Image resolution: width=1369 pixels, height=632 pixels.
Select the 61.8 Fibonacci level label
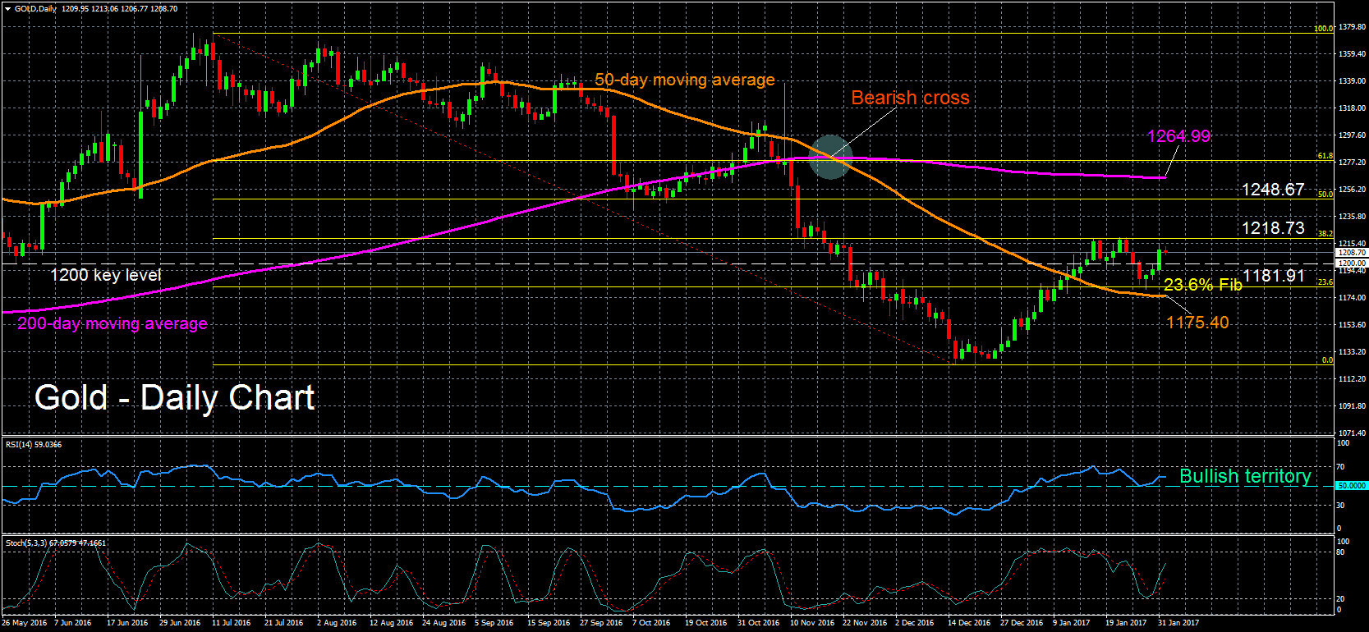tap(1325, 156)
